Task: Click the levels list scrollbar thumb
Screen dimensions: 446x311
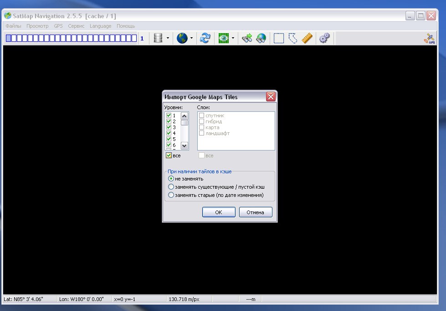Action: [x=185, y=123]
